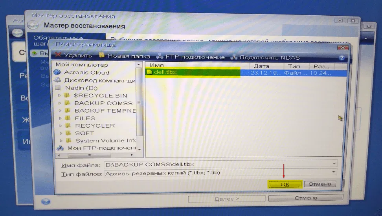Open the help icon in the Поиск хранилища toolbar
The image size is (382, 216).
tap(342, 58)
